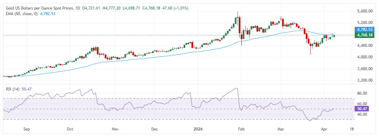
Task: Click the 4,000.00 price axis label
Action: (364, 57)
